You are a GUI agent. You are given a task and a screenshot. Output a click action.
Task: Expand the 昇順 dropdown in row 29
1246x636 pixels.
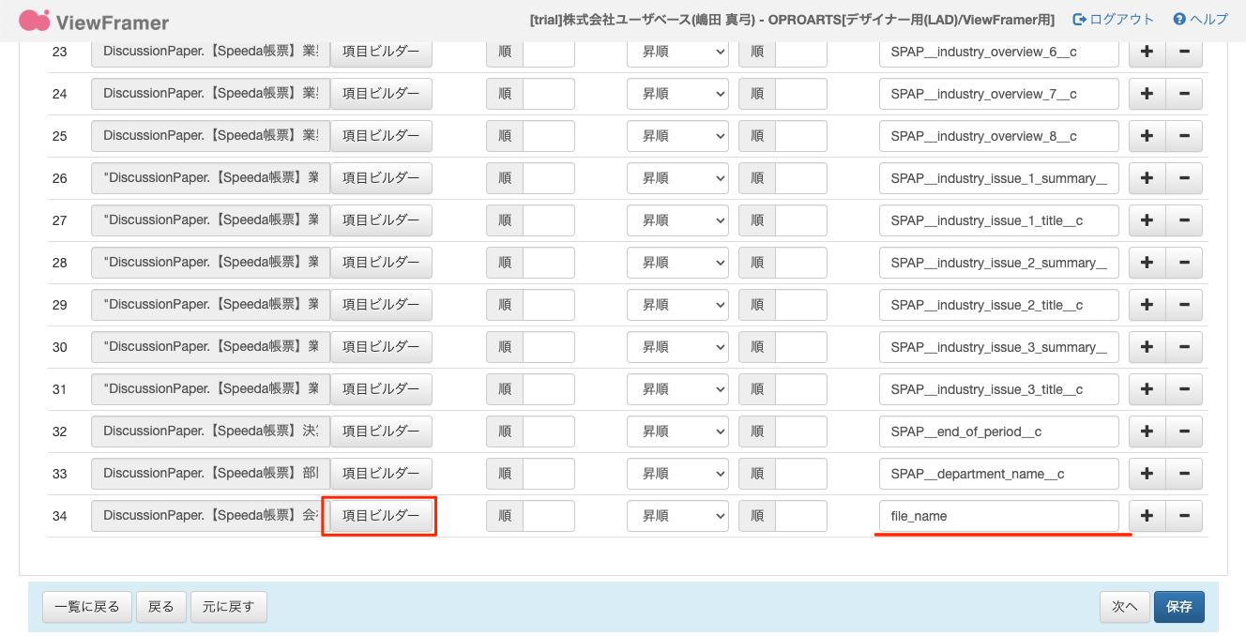tap(677, 305)
